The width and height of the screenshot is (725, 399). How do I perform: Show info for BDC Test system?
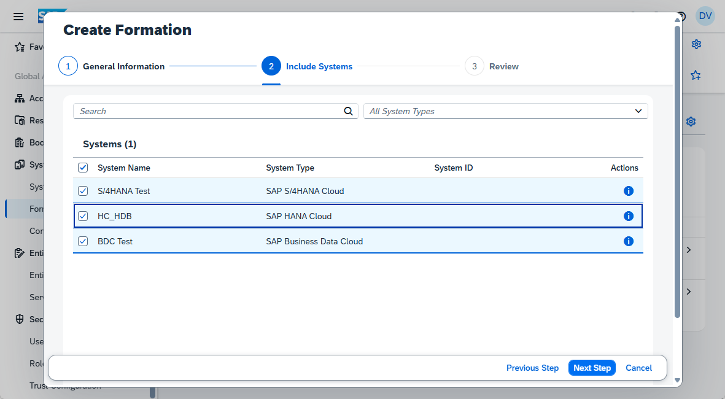(629, 241)
